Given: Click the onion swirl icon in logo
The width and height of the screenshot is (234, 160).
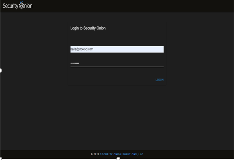Looking at the screenshot, I should point(21,6).
